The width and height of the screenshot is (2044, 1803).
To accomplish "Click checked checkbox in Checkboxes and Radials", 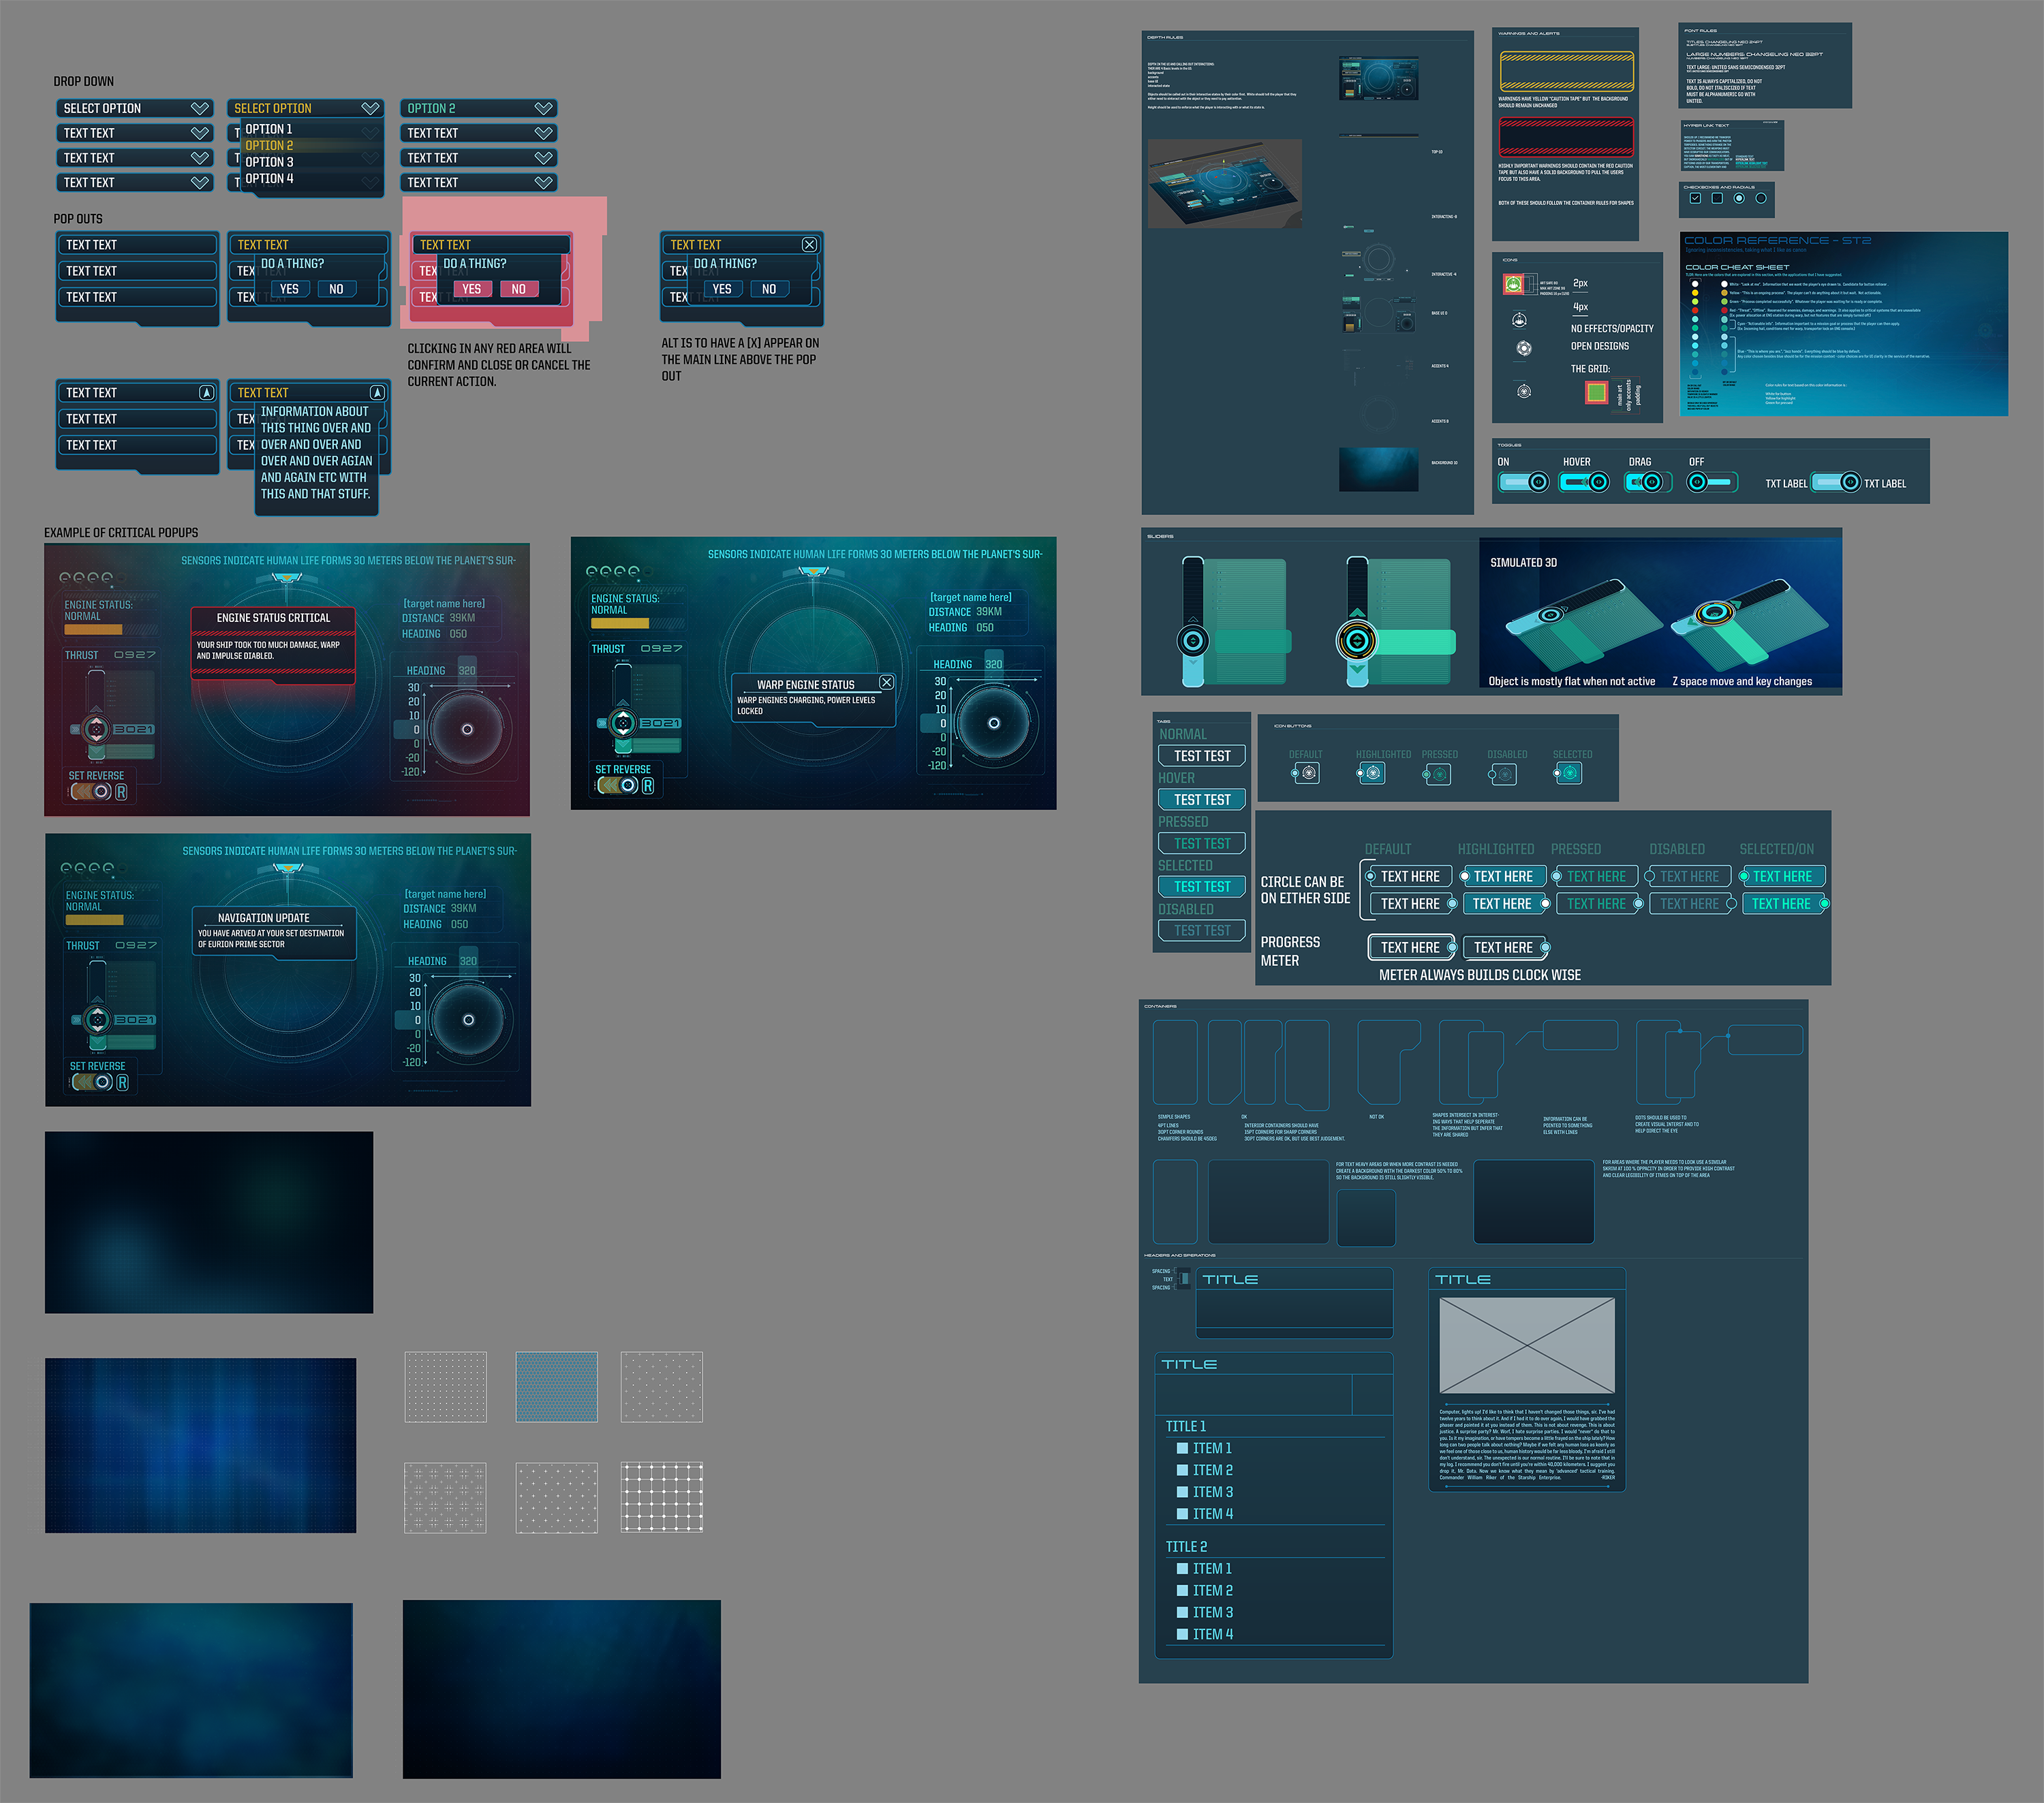I will click(1695, 198).
